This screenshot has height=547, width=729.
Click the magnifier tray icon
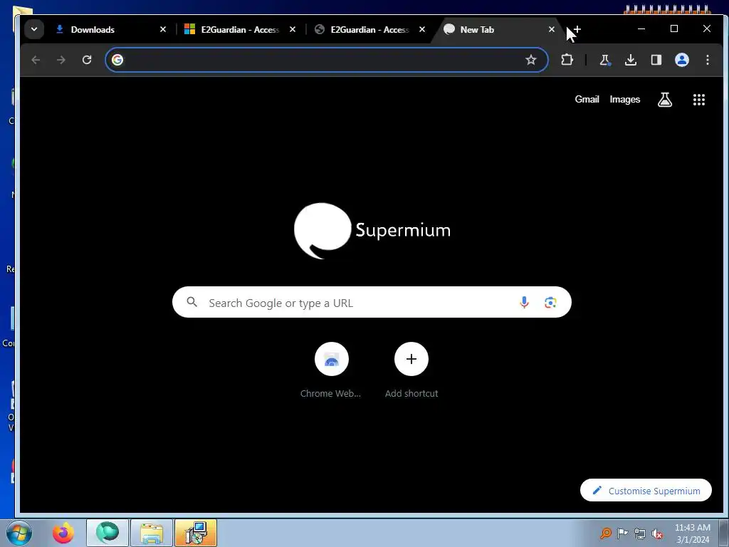point(605,533)
